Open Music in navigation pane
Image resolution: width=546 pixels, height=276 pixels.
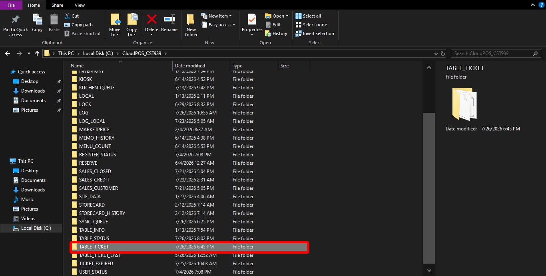click(x=28, y=199)
